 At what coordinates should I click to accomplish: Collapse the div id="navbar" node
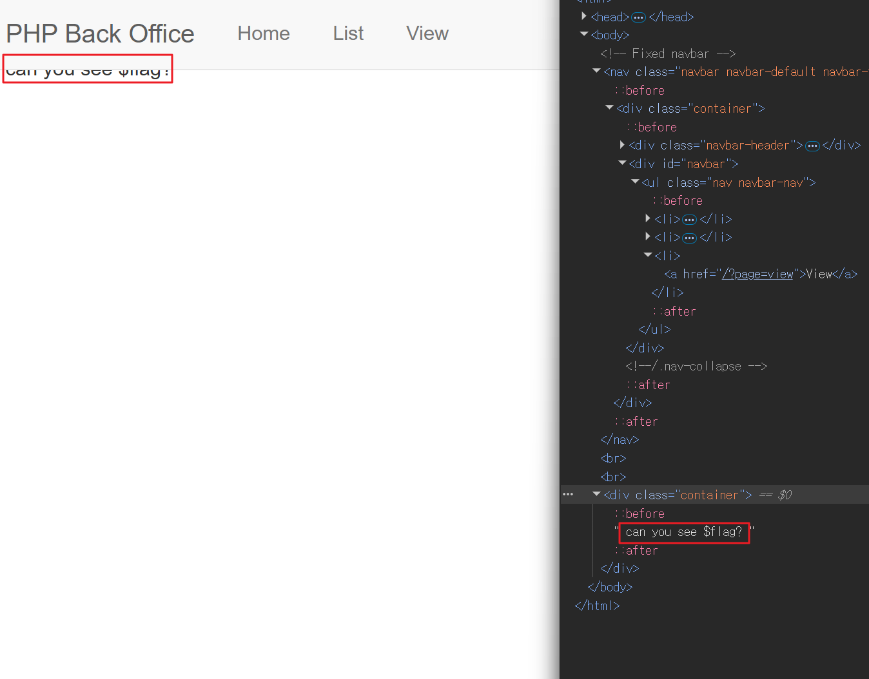tap(622, 163)
